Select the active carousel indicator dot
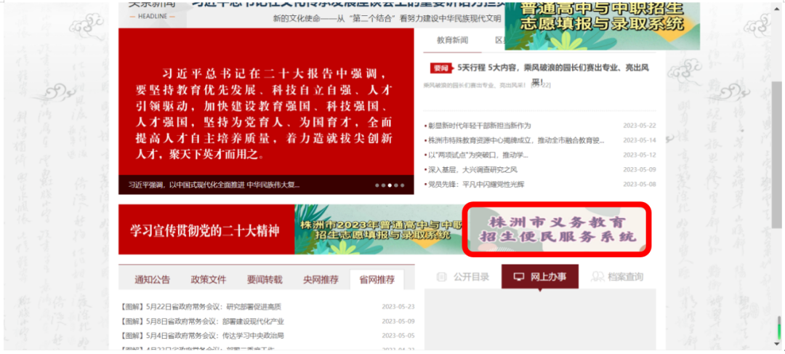 (390, 185)
